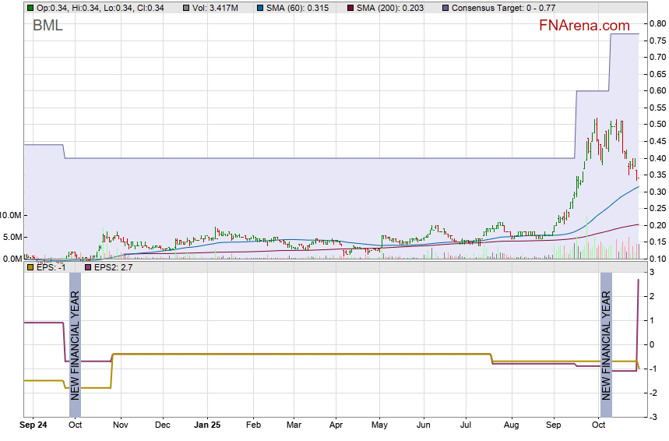Select the SMA (60): 0.315 legend text
Image resolution: width=669 pixels, height=441 pixels.
point(297,8)
